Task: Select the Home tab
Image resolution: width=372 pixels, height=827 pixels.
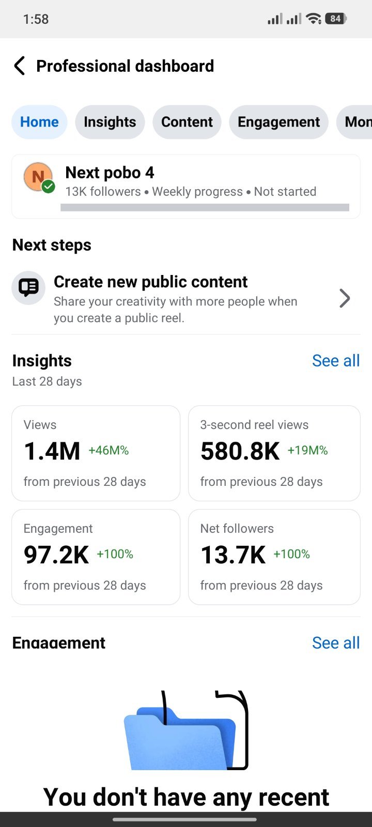Action: pos(39,122)
